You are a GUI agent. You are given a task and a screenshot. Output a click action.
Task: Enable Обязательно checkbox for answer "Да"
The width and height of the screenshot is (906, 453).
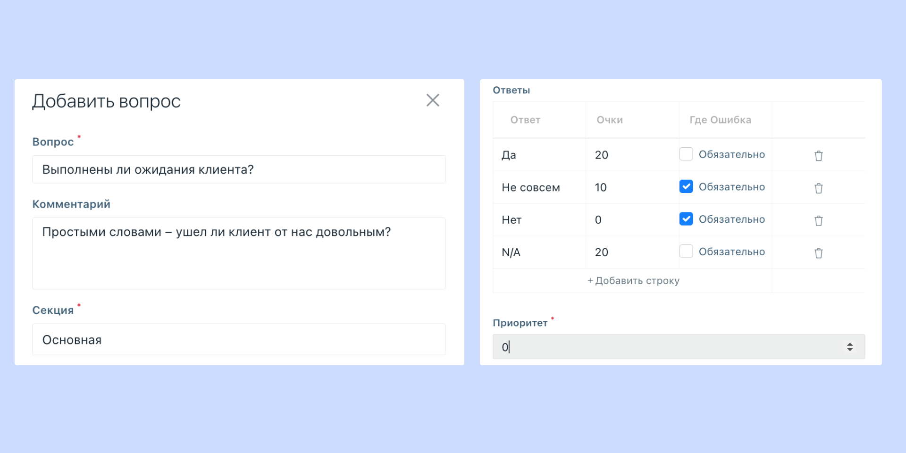686,153
